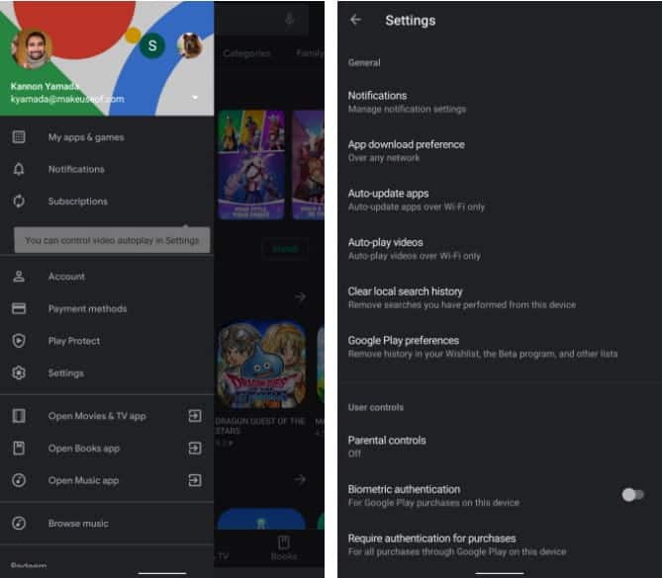Open Subscriptions menu entry
The width and height of the screenshot is (662, 578).
(107, 202)
